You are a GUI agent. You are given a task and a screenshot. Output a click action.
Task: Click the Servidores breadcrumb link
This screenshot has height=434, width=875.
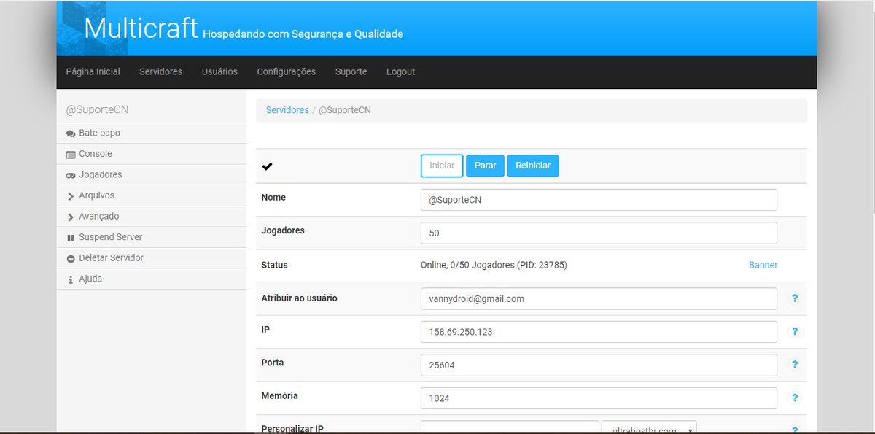(287, 109)
